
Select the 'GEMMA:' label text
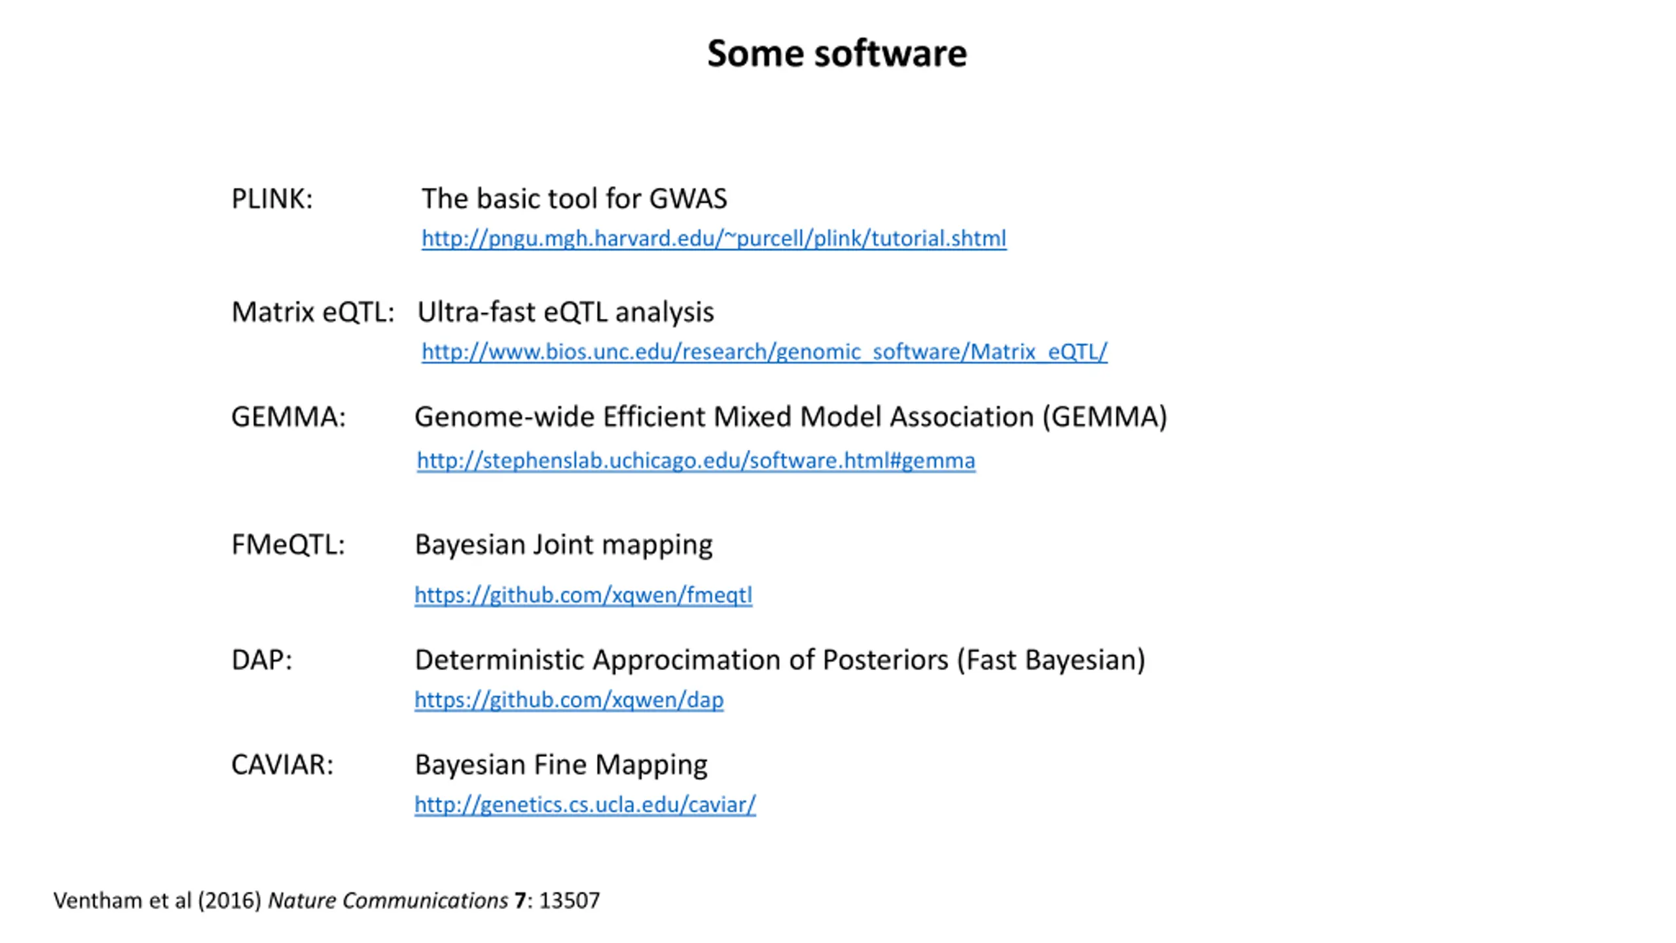tap(288, 416)
